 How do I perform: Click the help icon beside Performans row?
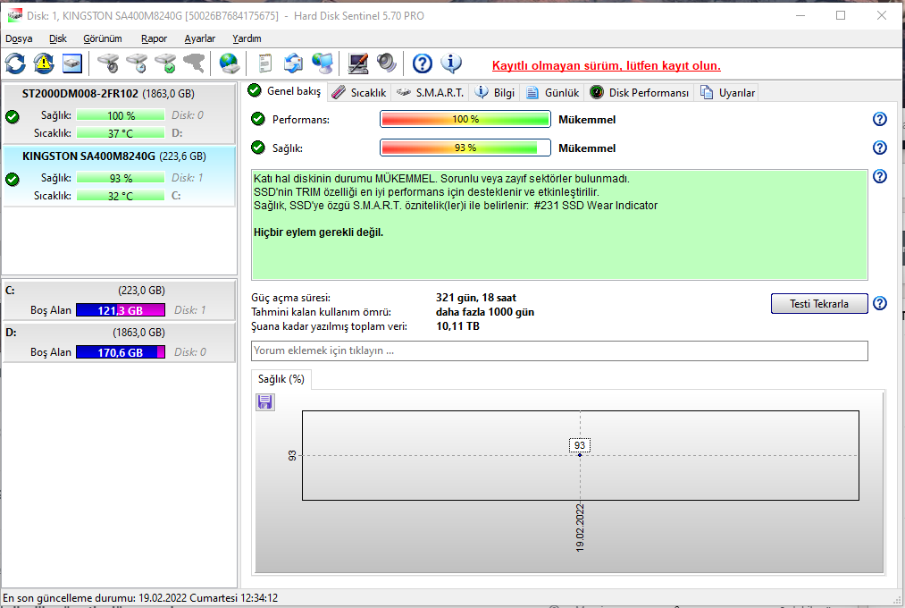[880, 119]
